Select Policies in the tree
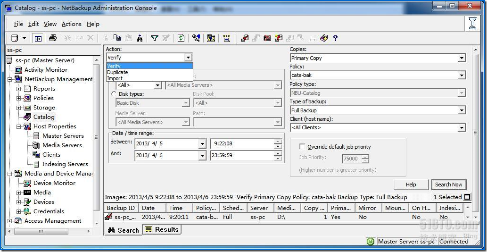Viewport: 487px width, 252px height. [43, 98]
